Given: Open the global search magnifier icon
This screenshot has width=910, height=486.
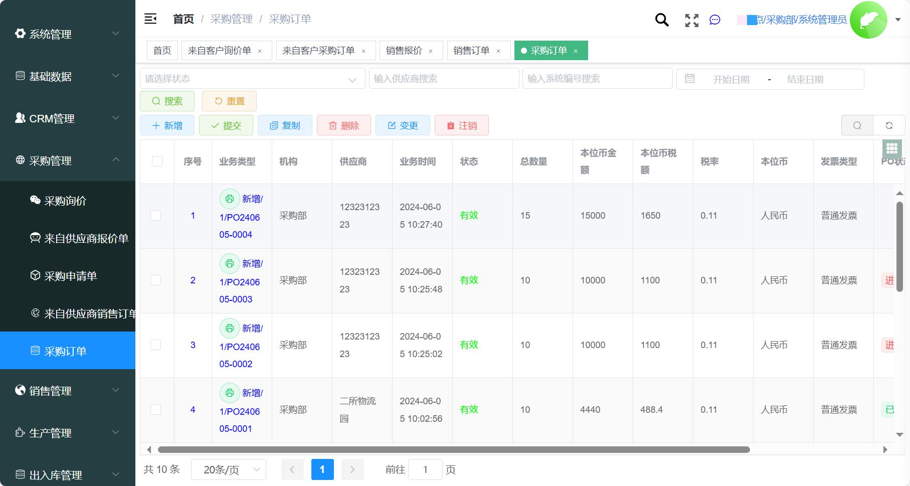Looking at the screenshot, I should [x=661, y=20].
